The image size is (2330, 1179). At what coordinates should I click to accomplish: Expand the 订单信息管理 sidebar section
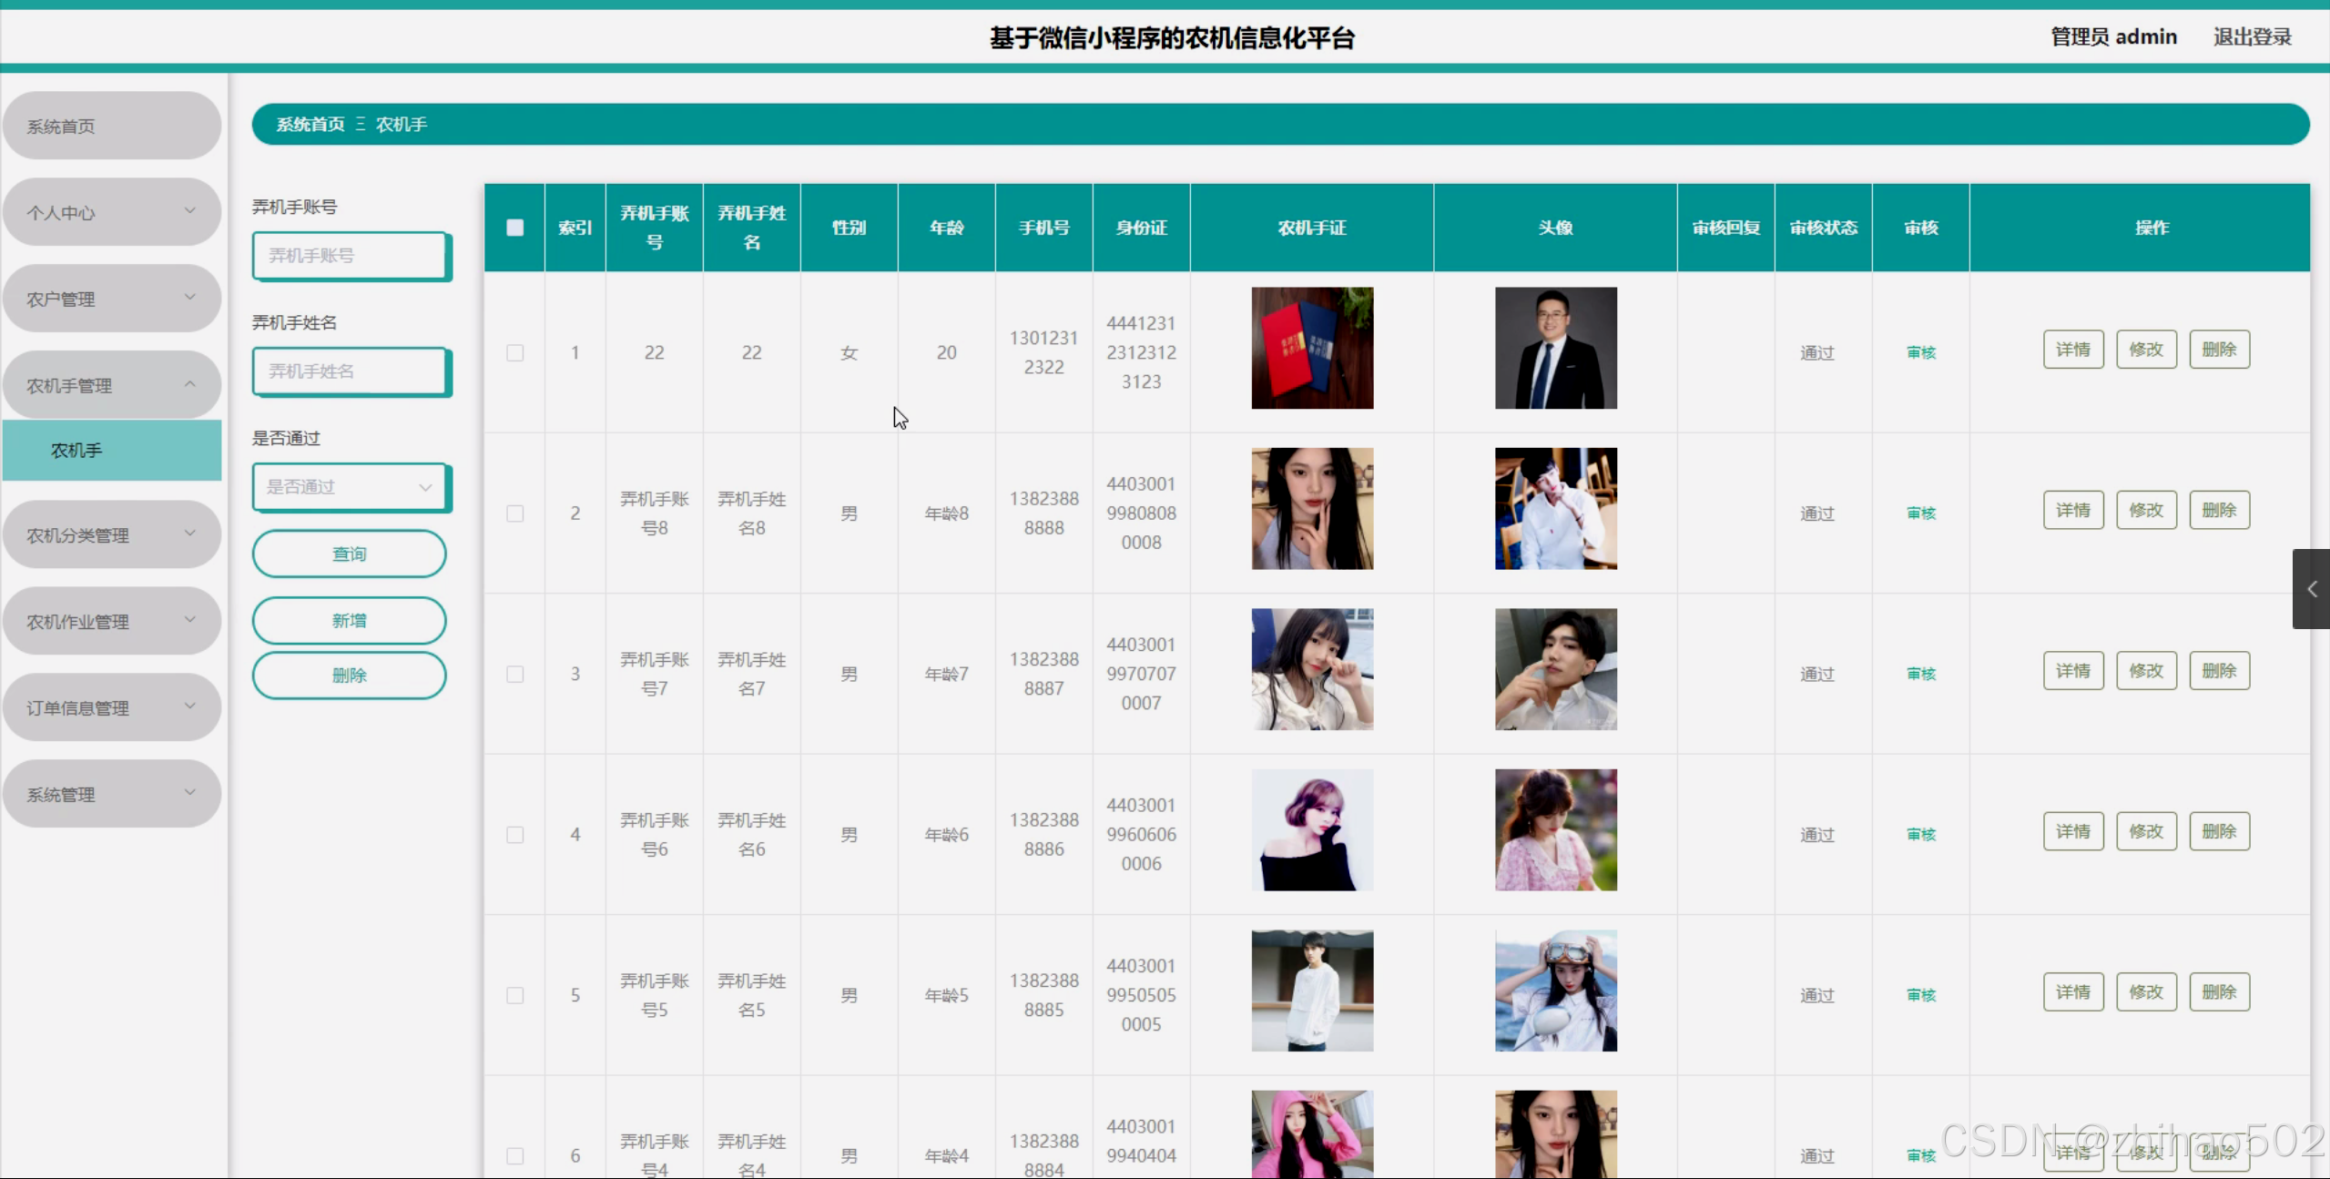pos(111,706)
